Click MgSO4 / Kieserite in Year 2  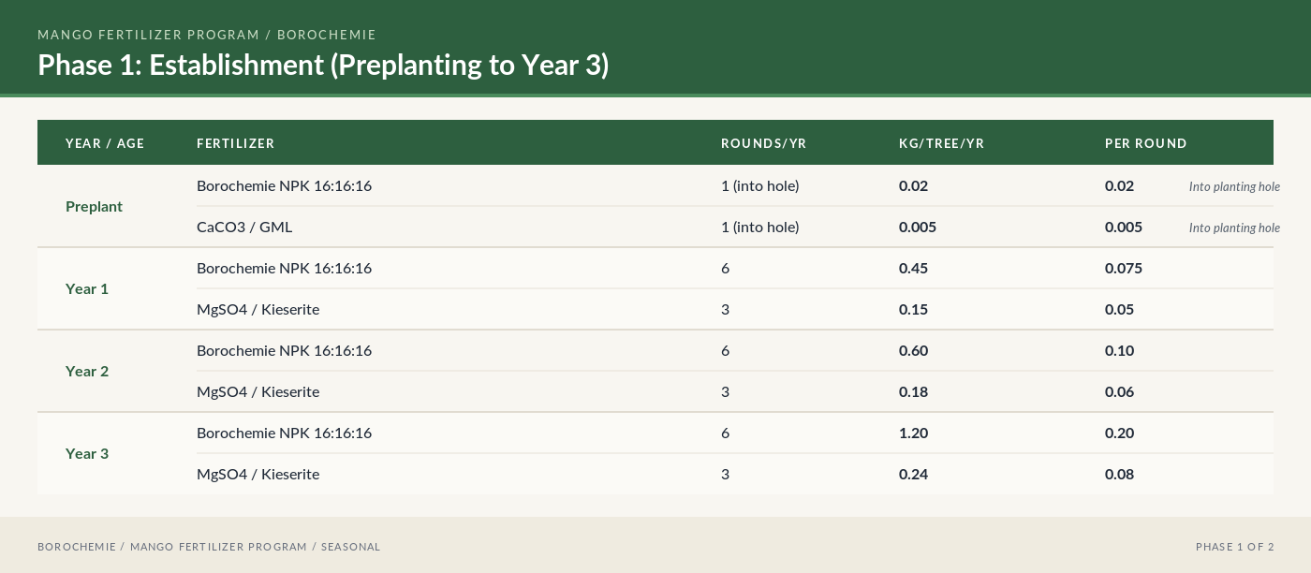258,391
